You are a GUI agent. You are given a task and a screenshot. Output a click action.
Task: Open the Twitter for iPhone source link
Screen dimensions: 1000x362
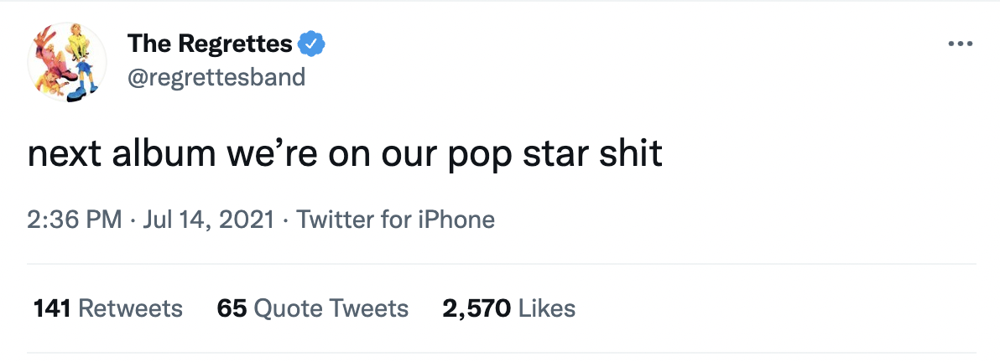coord(396,220)
